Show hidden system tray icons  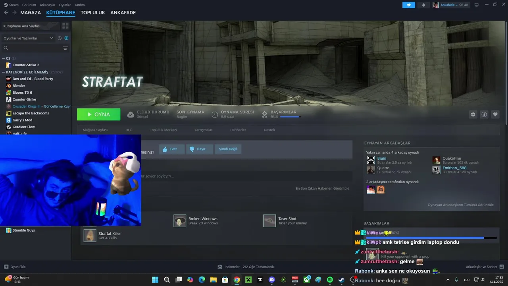(448, 280)
